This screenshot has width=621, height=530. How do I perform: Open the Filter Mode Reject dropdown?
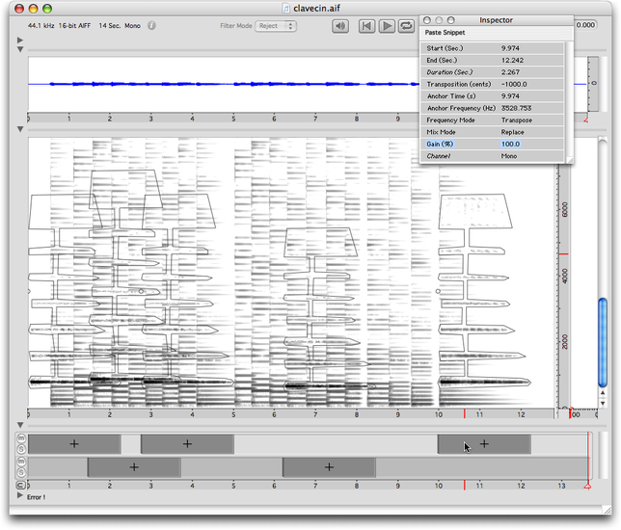[276, 26]
